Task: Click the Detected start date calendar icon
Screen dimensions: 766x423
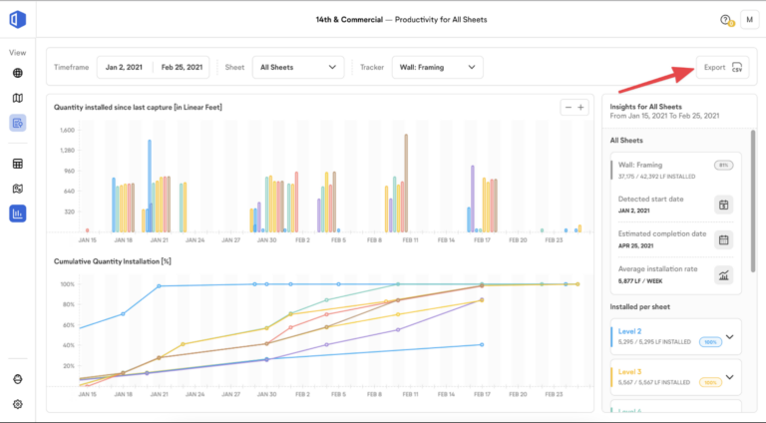Action: [725, 205]
